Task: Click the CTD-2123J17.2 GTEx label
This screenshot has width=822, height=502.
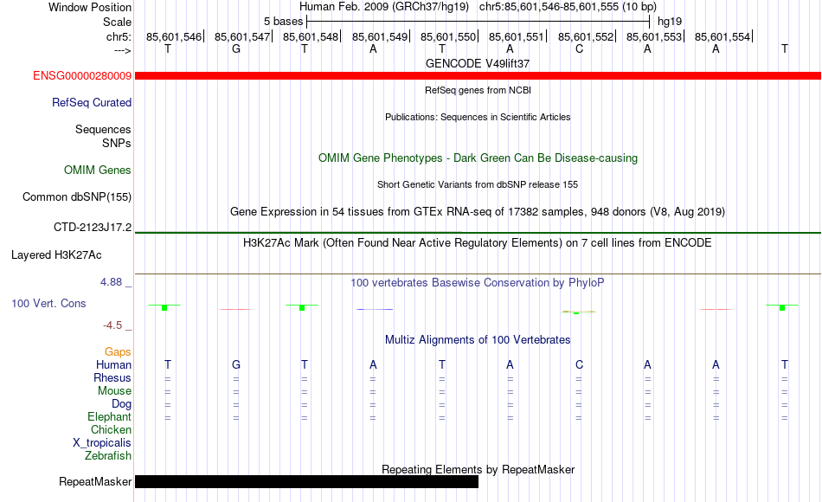Action: coord(93,228)
